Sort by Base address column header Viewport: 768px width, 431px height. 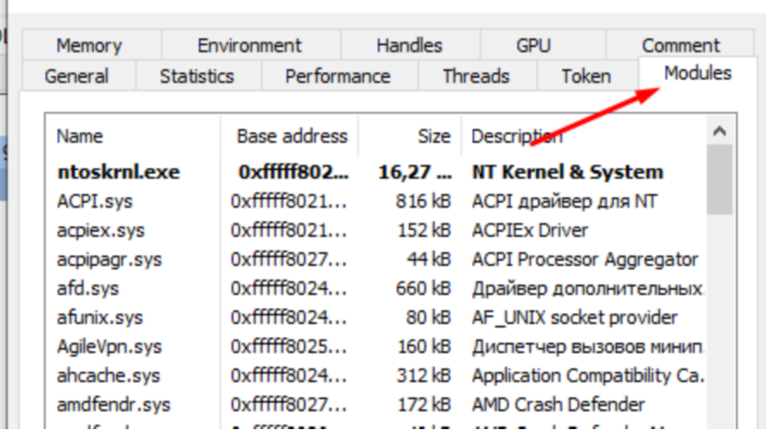click(x=291, y=137)
